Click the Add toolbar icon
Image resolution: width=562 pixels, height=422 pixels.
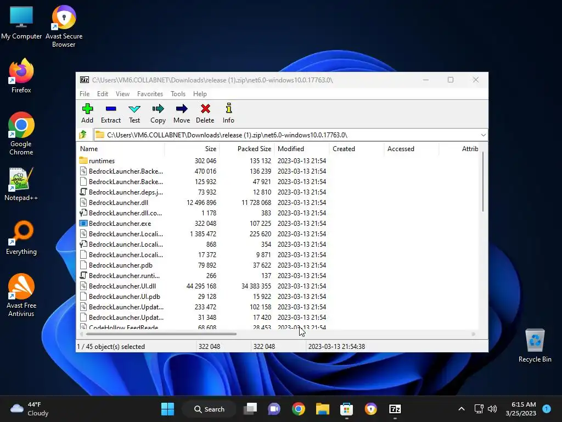[x=87, y=113]
